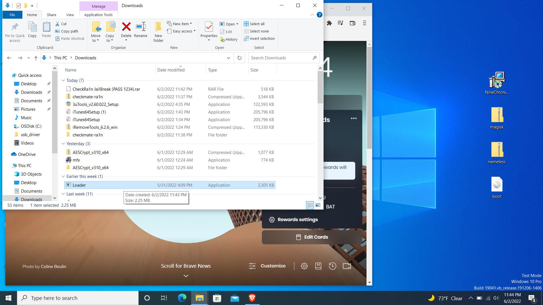Click the Rename icon in Organize group

pos(141,27)
